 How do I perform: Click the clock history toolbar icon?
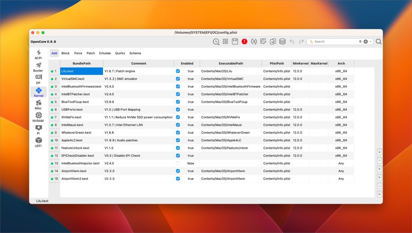pos(216,42)
